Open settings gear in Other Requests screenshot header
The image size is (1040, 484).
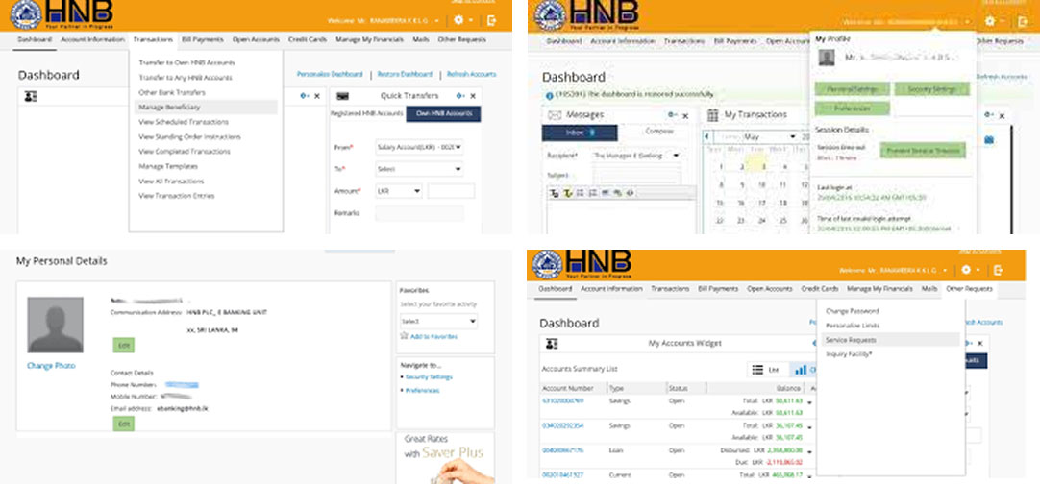[966, 270]
